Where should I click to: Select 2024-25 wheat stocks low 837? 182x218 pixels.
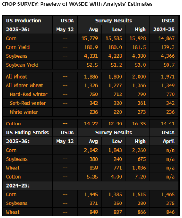point(118,212)
